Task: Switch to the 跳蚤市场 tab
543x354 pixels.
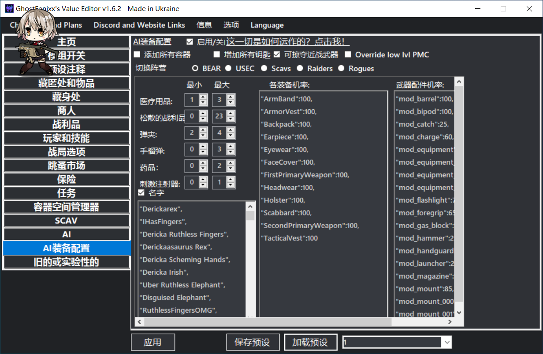Action: (67, 166)
